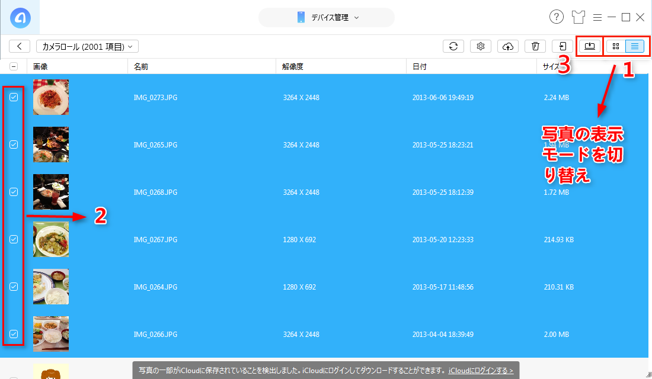Refresh the camera roll photo list
This screenshot has height=379, width=652.
tap(453, 46)
